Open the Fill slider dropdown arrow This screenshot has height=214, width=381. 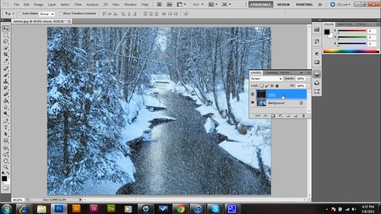[308, 86]
